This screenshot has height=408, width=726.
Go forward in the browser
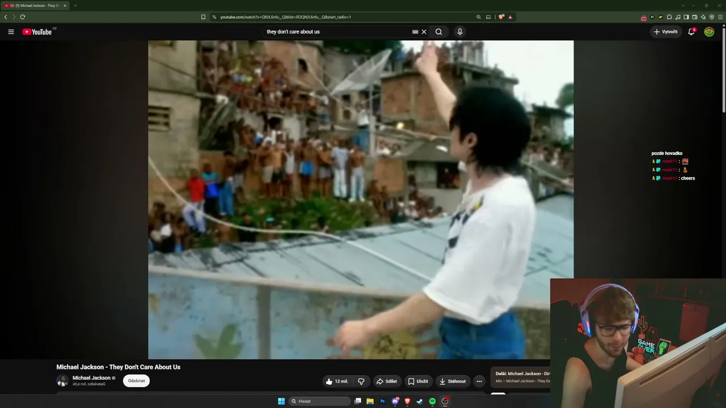[14, 17]
